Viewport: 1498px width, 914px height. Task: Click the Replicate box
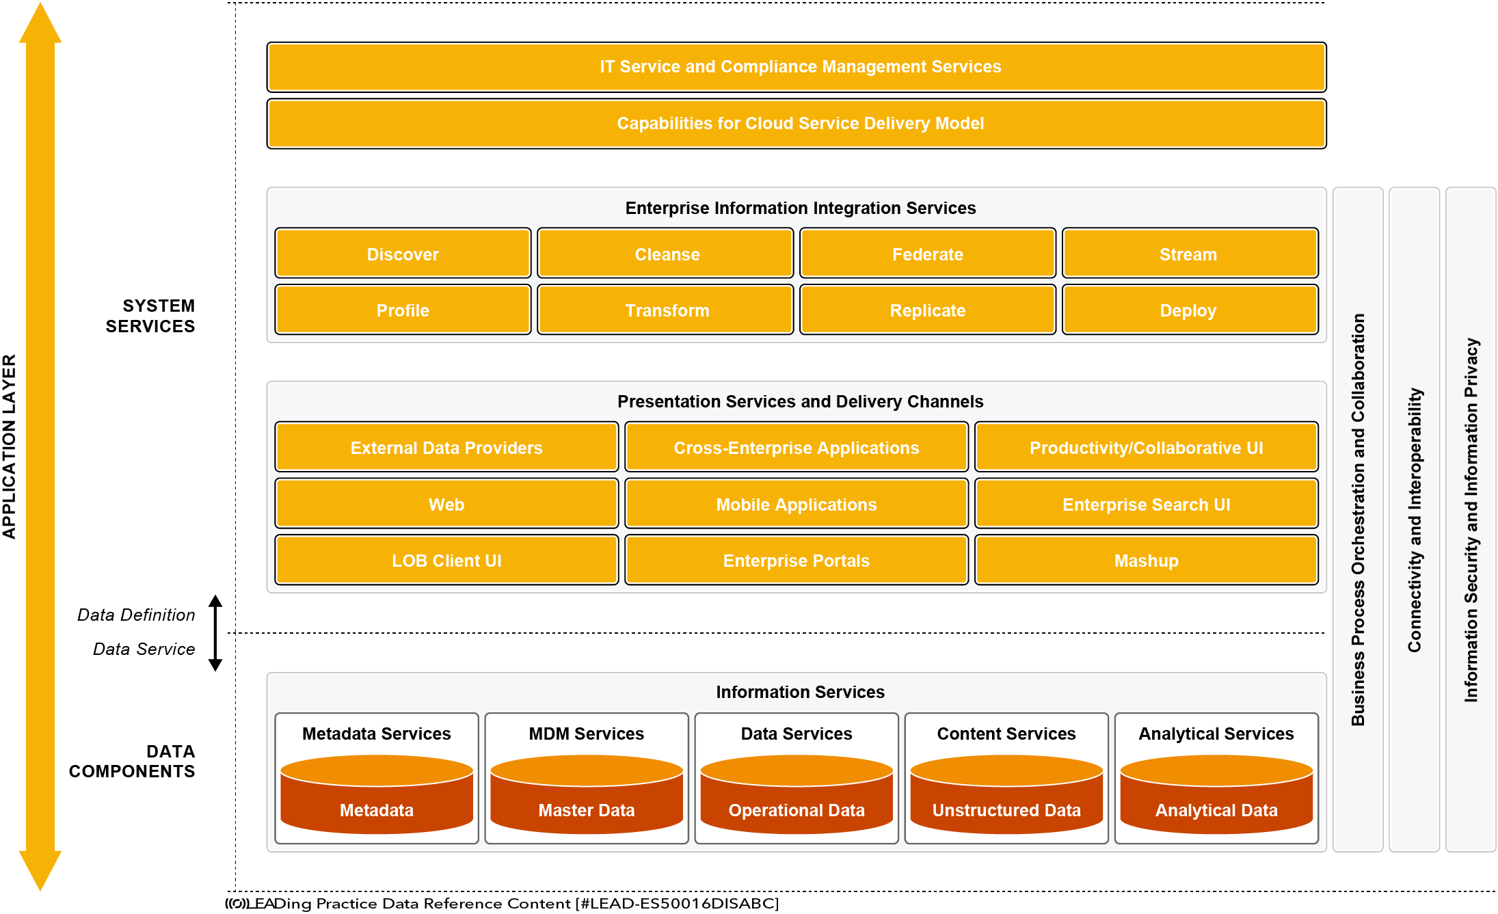(x=928, y=310)
